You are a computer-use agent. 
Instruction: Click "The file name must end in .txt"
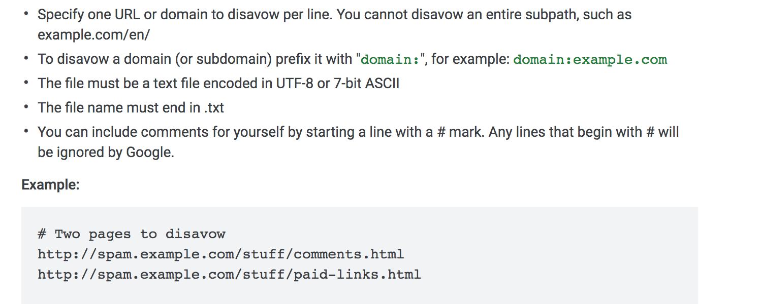click(x=131, y=107)
